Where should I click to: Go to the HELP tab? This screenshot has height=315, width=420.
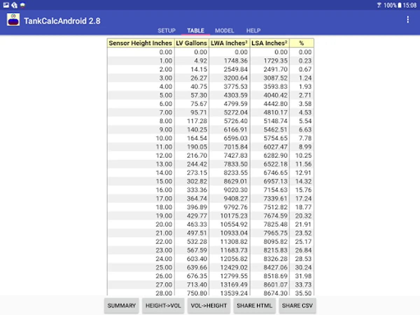pos(253,31)
